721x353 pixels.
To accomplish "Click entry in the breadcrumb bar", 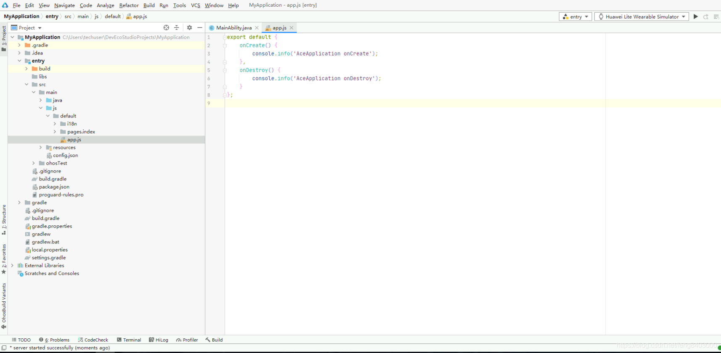I will (52, 16).
